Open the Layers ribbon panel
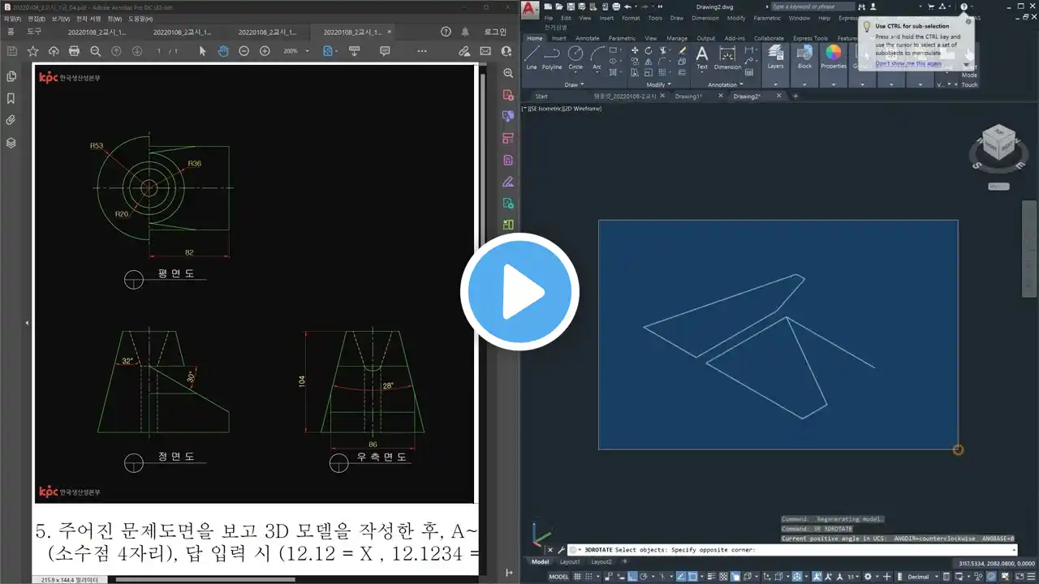Screen dimensions: 1039x584 (x=775, y=57)
